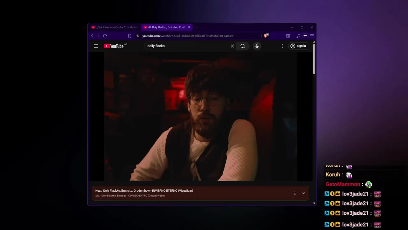408x230 pixels.
Task: Open a new browser tab
Action: point(197,27)
